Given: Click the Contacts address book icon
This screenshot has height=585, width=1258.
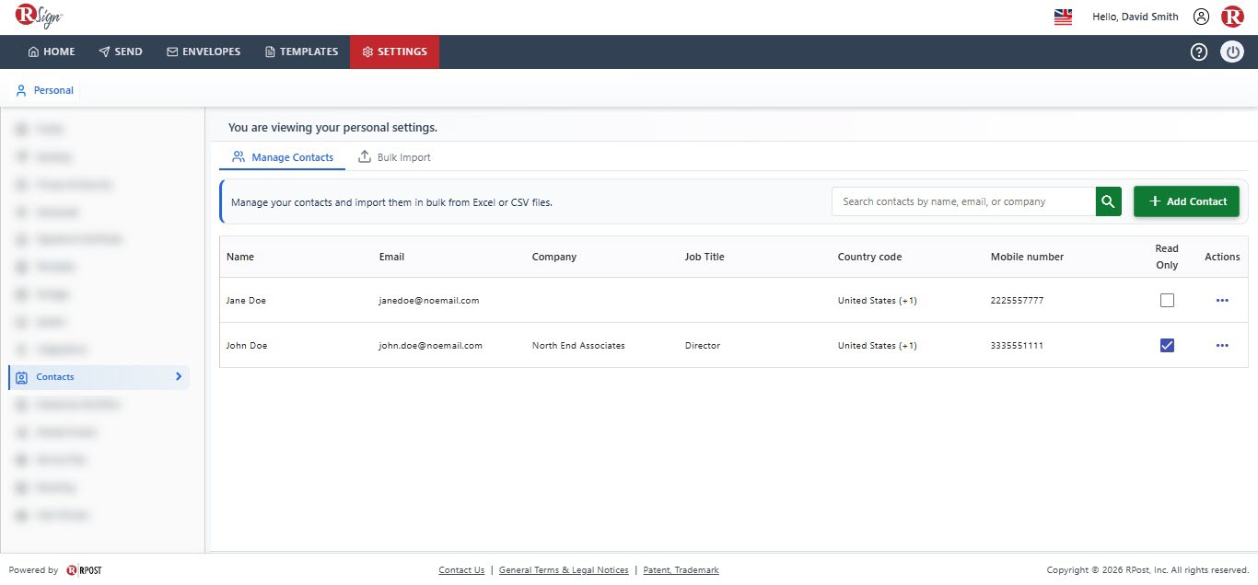Looking at the screenshot, I should click(22, 377).
